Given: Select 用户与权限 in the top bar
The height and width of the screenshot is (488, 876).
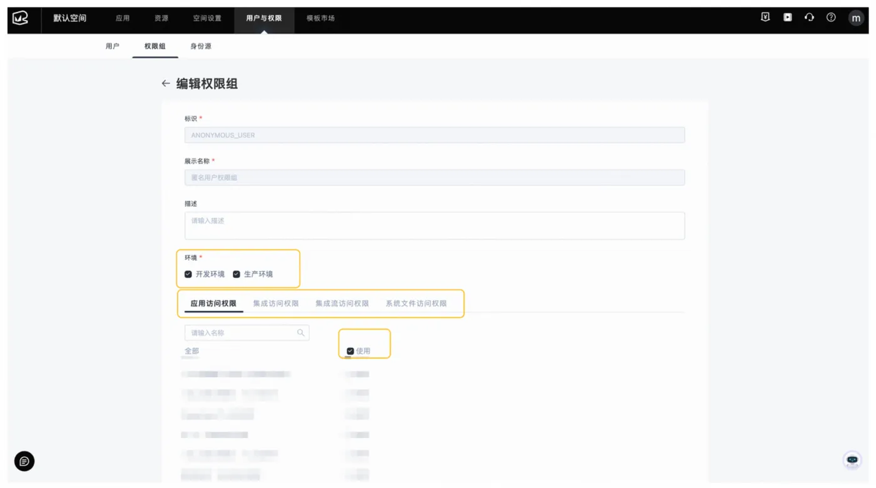Looking at the screenshot, I should [x=264, y=18].
